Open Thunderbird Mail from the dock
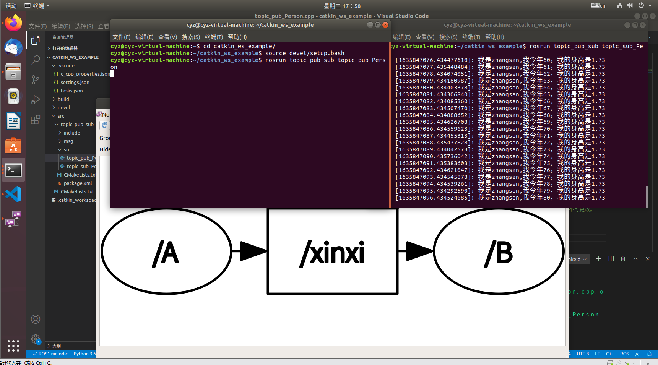 coord(13,47)
